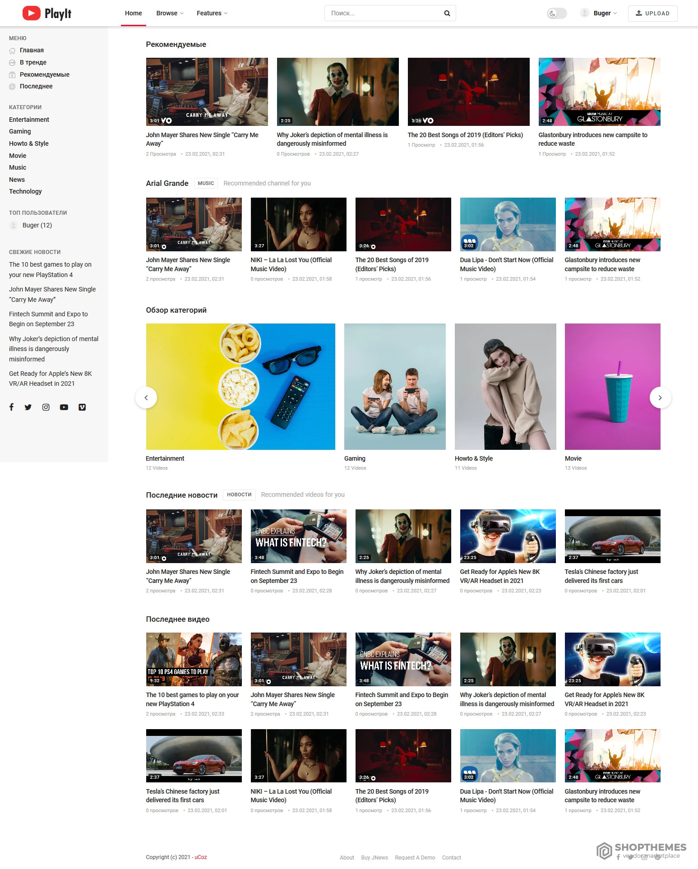Open the Buy JNews footer link
The image size is (698, 869).
coord(374,858)
